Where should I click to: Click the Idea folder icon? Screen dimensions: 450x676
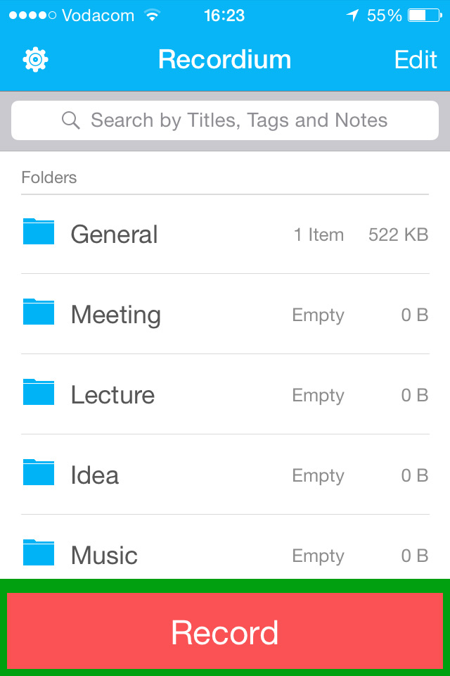click(39, 472)
